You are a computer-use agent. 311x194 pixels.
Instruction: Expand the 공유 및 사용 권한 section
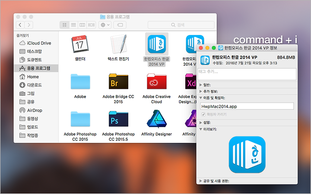click(x=200, y=181)
